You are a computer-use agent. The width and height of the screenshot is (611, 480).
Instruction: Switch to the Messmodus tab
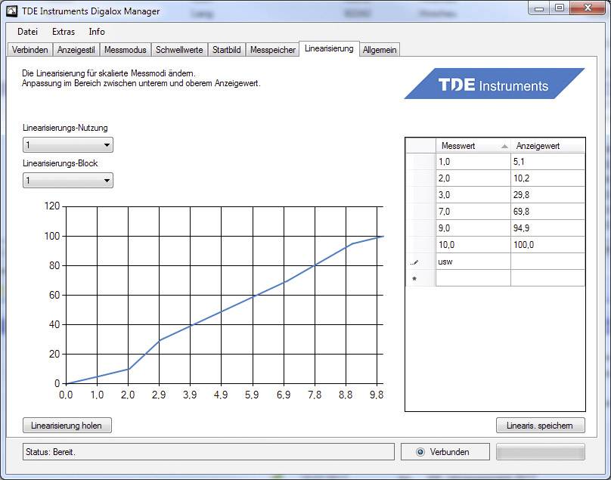click(x=125, y=49)
